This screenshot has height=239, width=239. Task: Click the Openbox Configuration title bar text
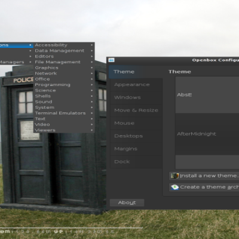(x=216, y=60)
